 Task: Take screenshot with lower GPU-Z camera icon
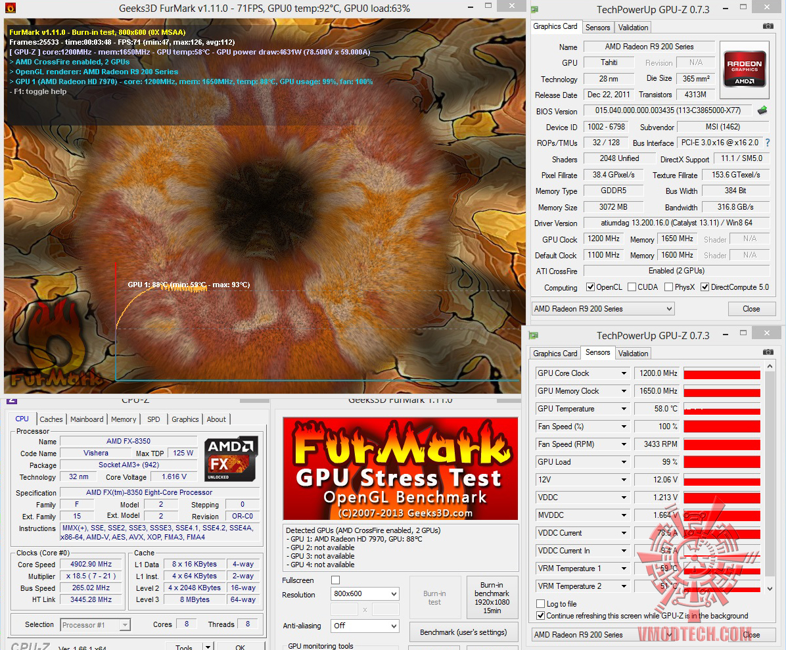coord(768,352)
